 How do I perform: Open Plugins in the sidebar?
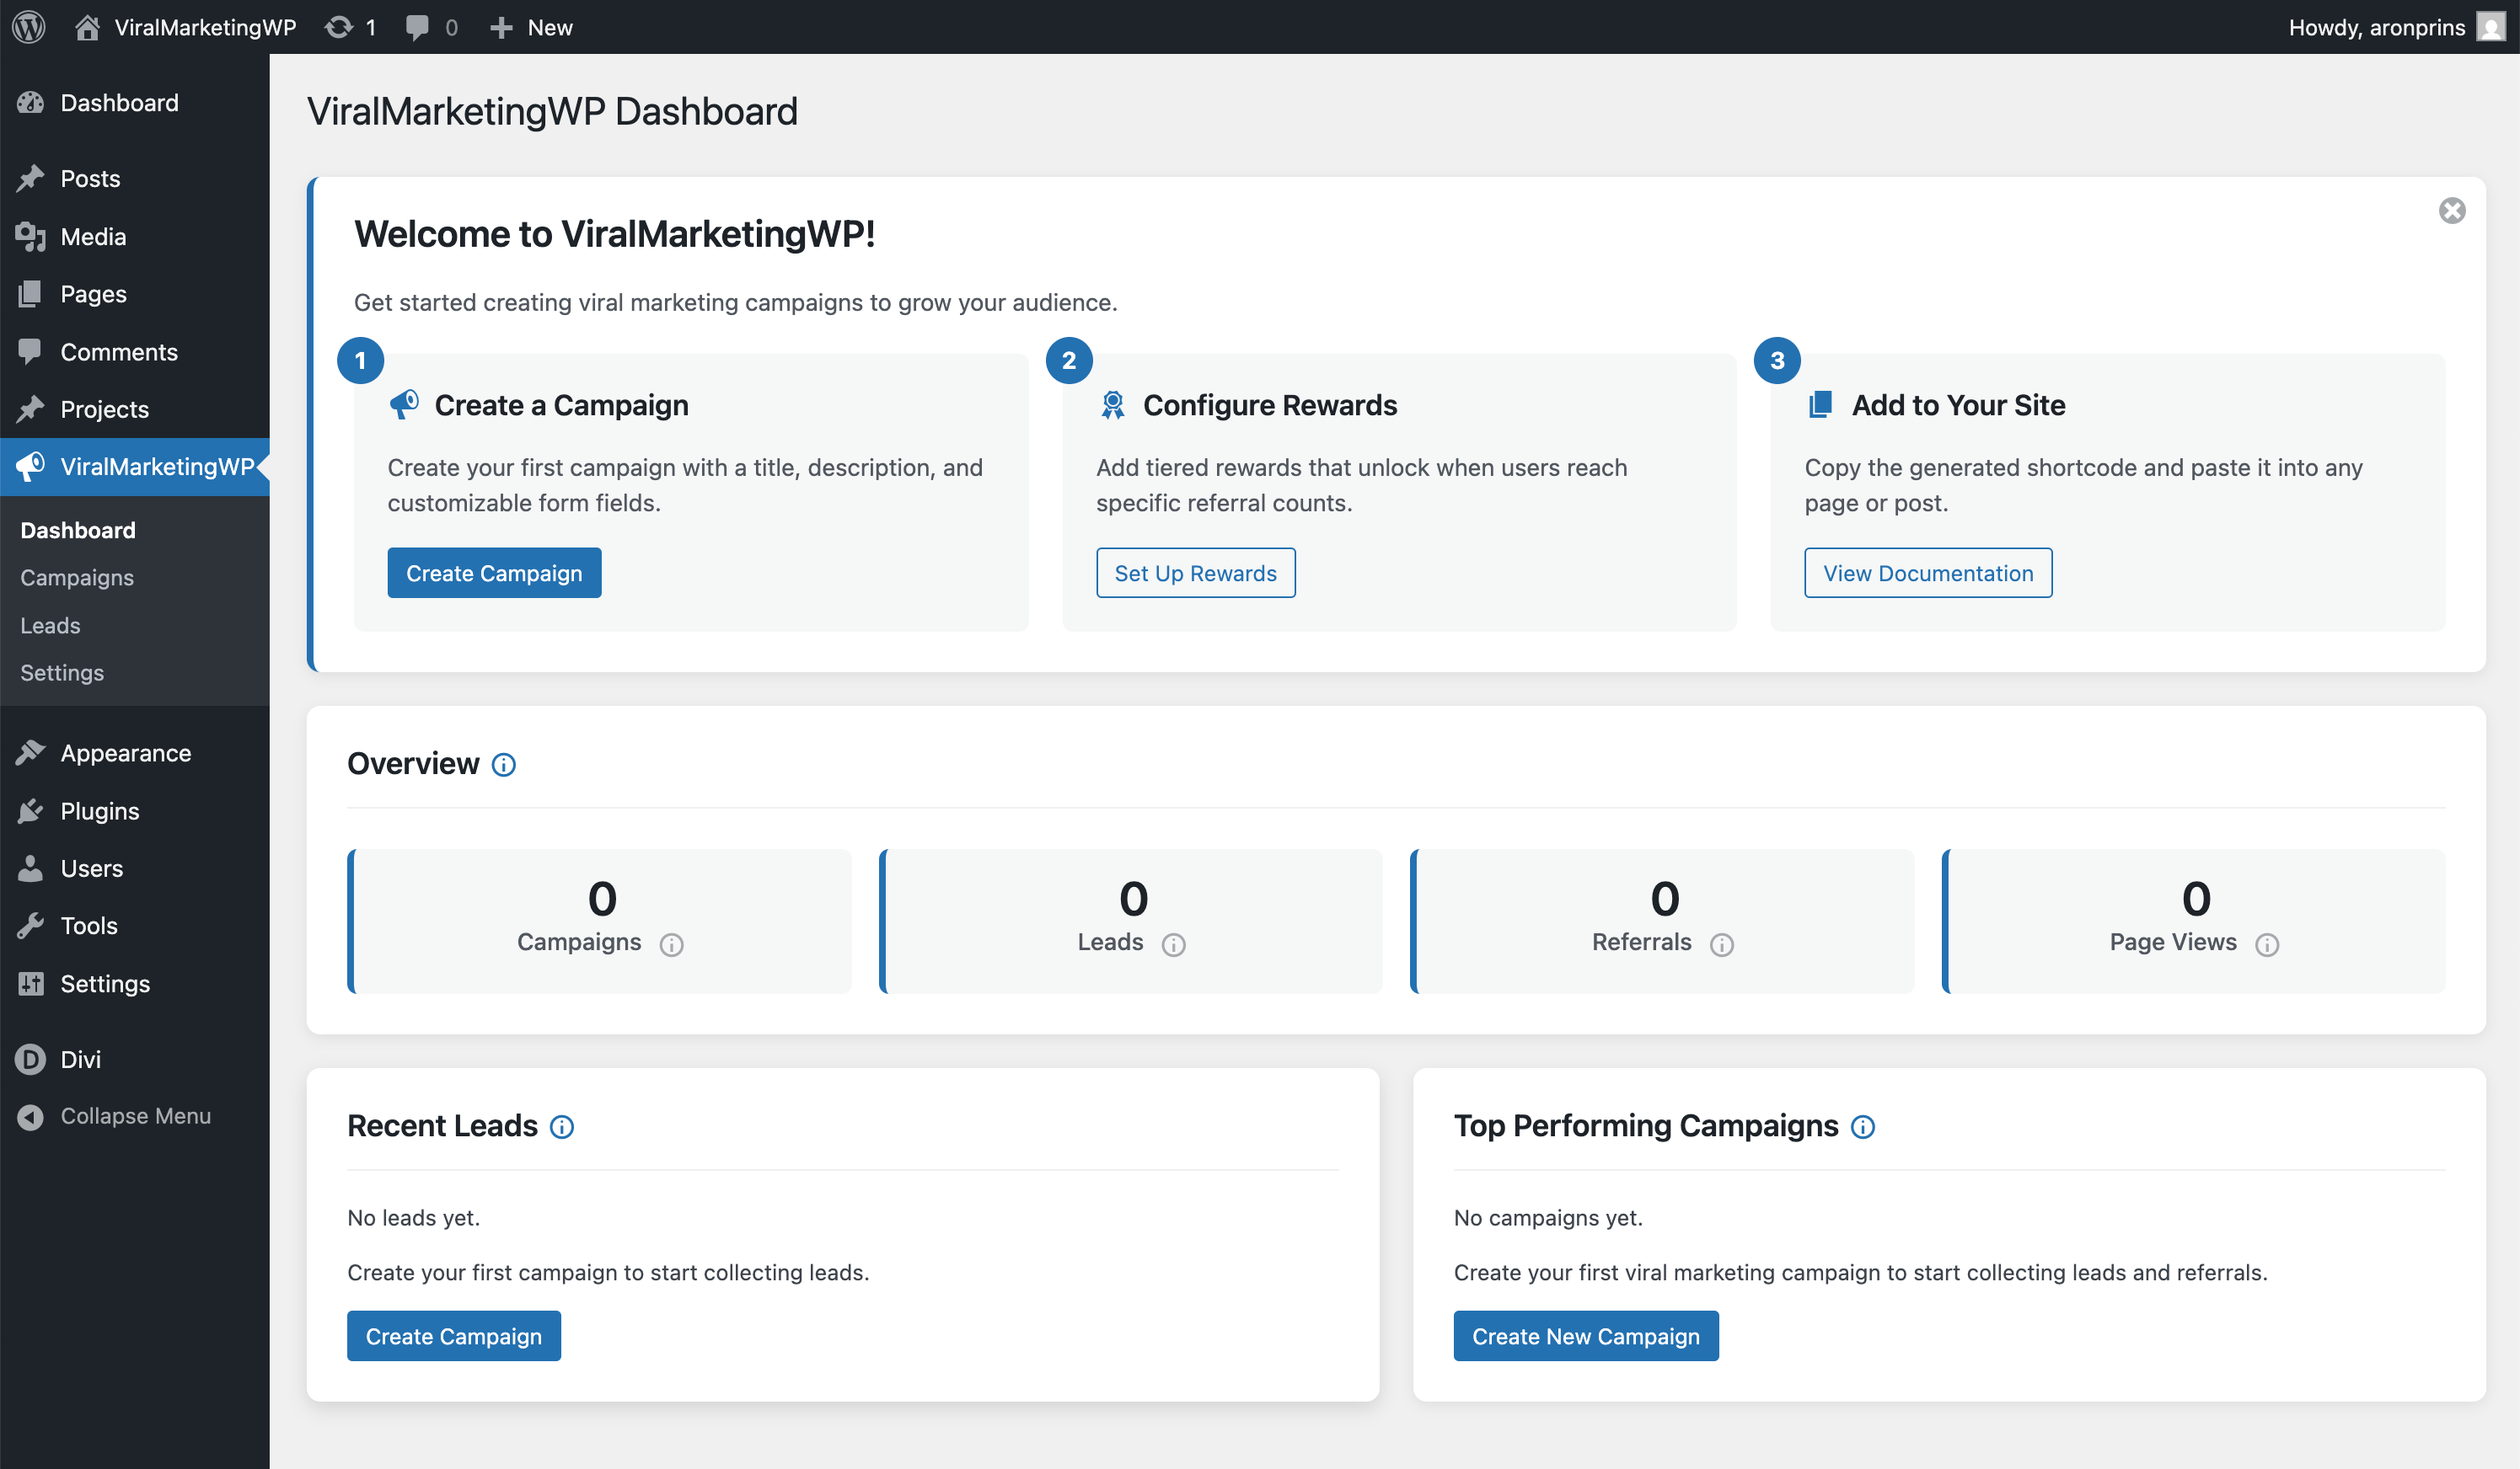click(x=99, y=810)
